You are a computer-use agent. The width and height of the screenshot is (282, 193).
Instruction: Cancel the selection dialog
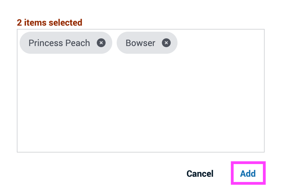pos(200,174)
